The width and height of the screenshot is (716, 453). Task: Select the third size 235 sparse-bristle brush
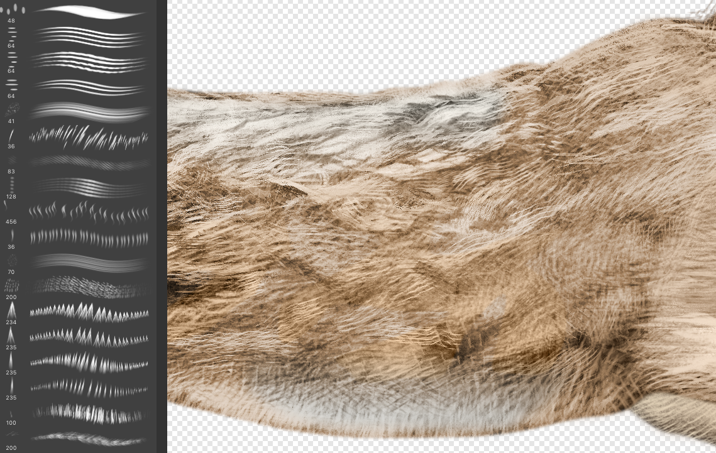click(x=88, y=388)
